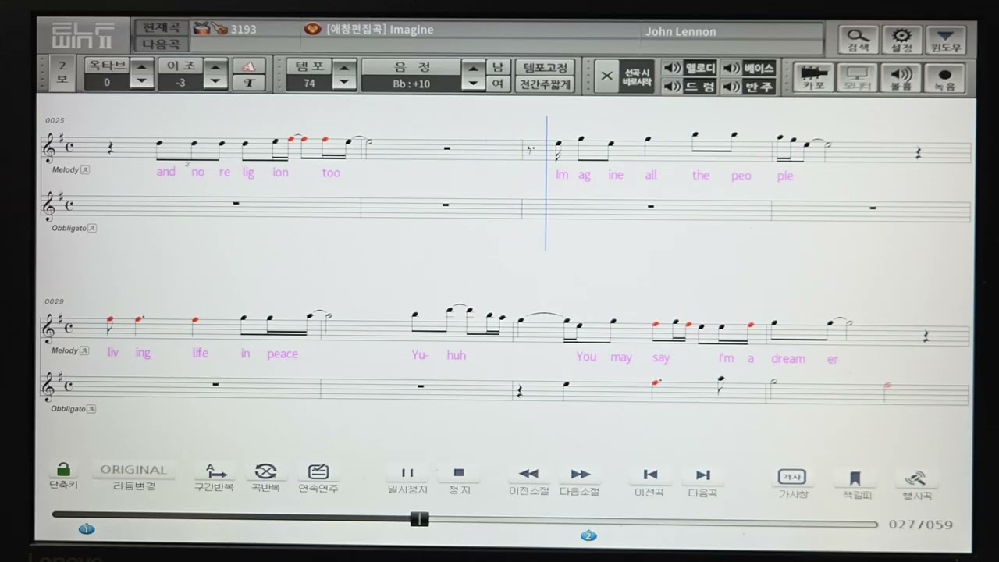The height and width of the screenshot is (562, 999).
Task: Click the measure counter 027/059
Action: pyautogui.click(x=921, y=525)
